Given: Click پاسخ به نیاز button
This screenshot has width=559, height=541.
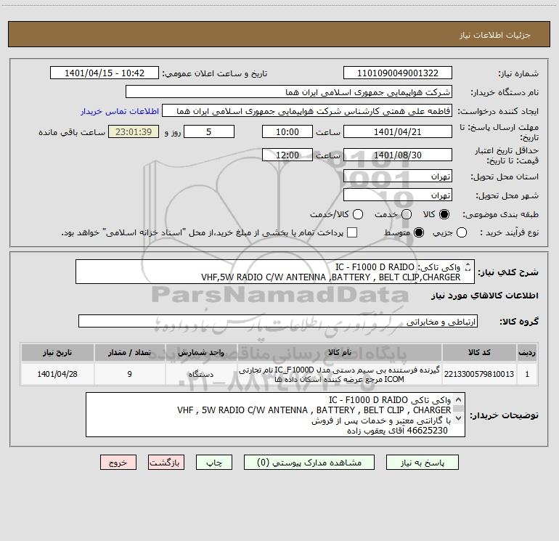Looking at the screenshot, I should click(x=423, y=463).
